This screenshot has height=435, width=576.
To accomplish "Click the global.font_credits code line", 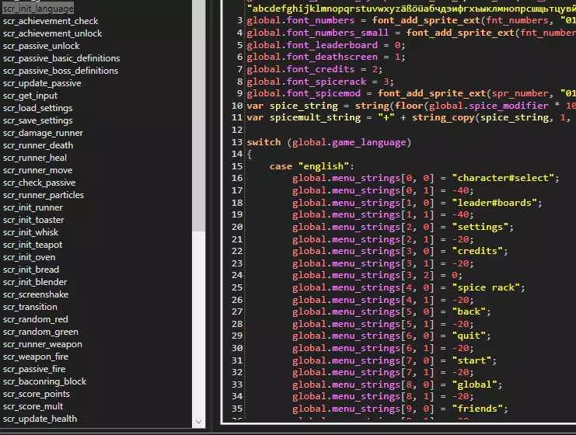I will click(315, 69).
